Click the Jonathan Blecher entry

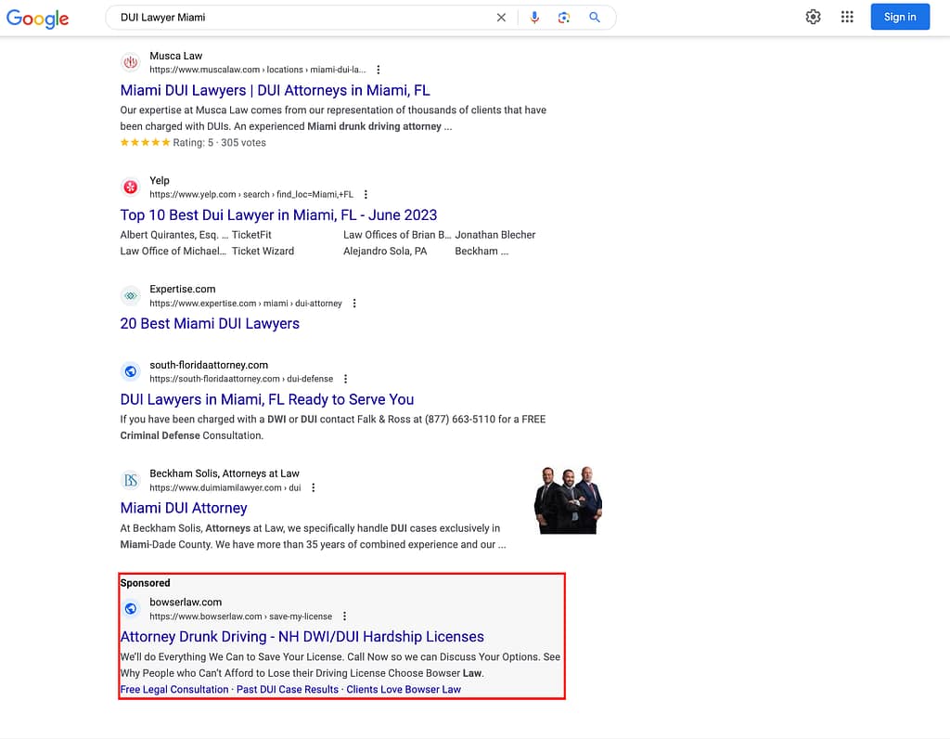[x=495, y=235]
